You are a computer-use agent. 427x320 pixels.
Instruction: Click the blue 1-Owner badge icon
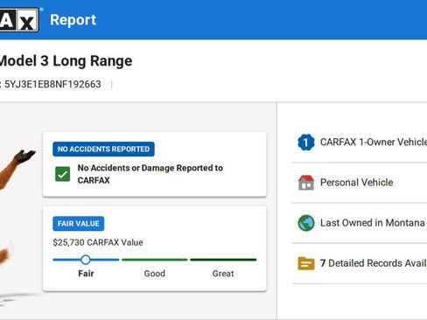(x=306, y=143)
